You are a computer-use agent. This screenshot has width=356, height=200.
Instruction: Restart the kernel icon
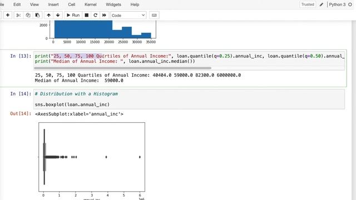95,15
